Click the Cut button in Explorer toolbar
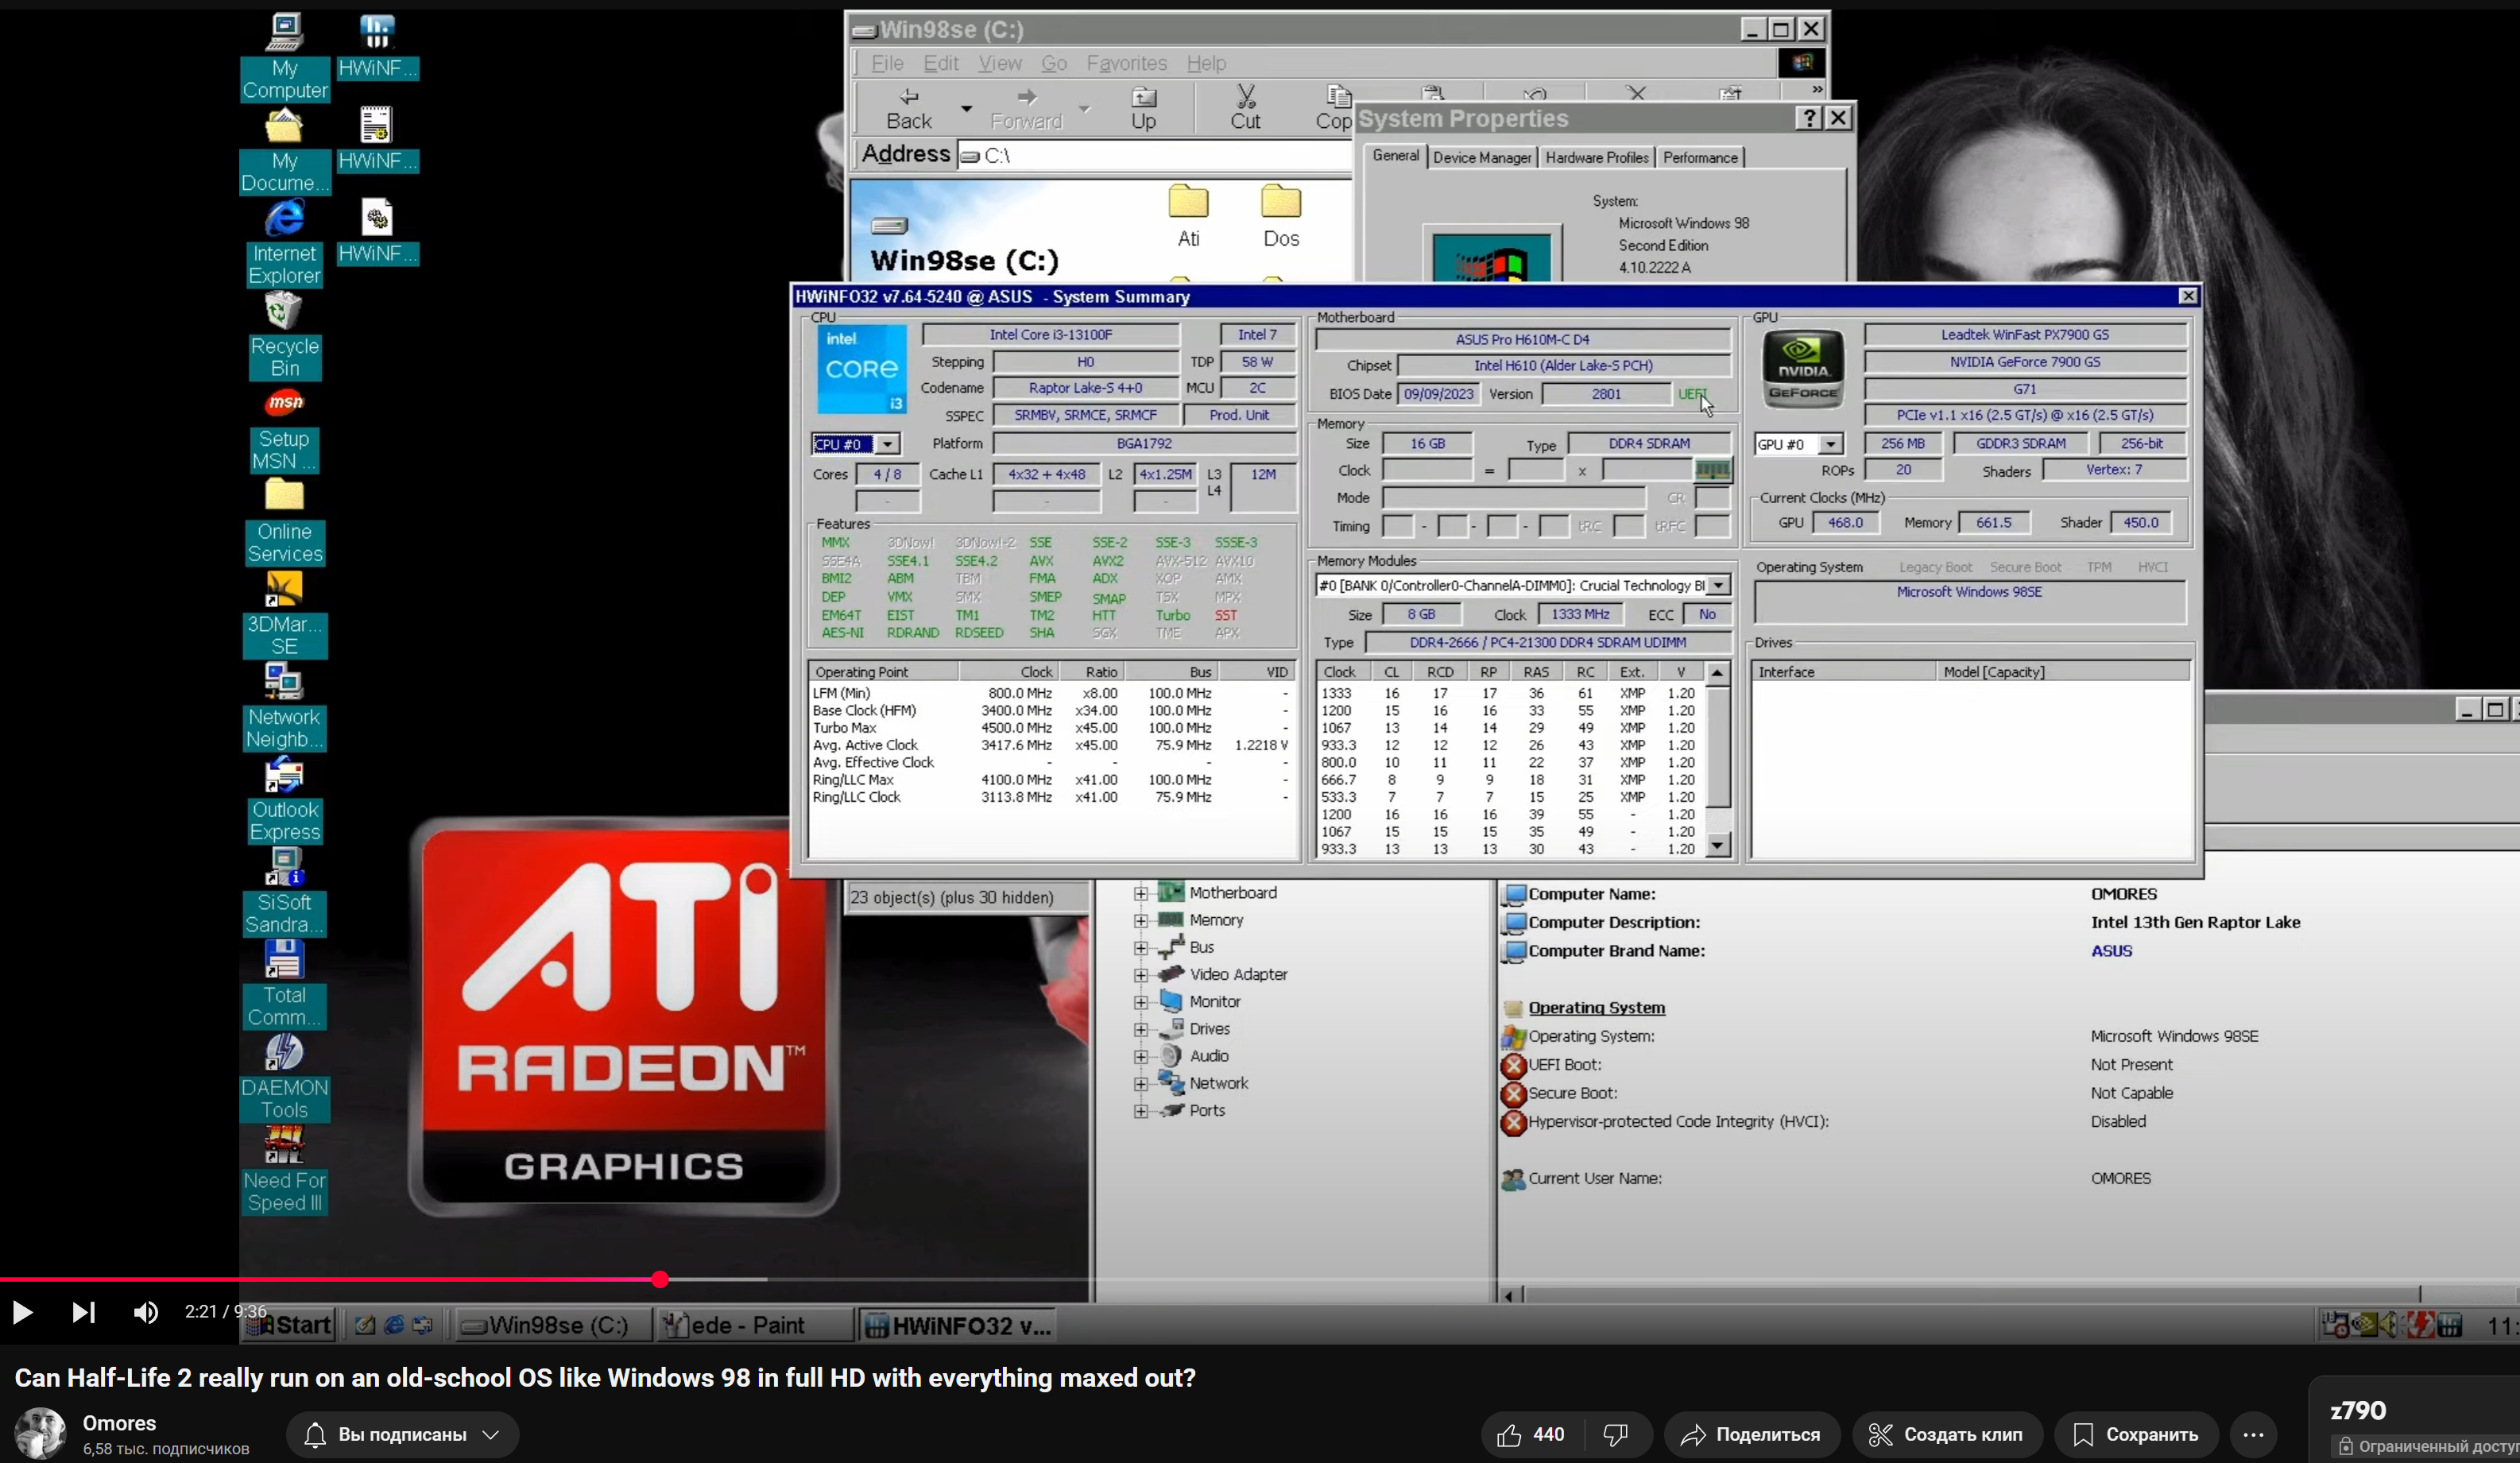The height and width of the screenshot is (1463, 2520). click(x=1245, y=109)
